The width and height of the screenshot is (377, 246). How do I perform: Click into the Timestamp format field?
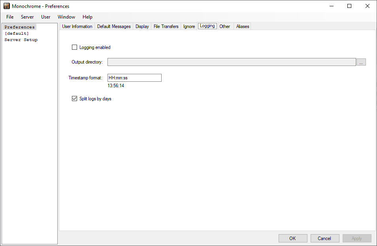click(134, 78)
